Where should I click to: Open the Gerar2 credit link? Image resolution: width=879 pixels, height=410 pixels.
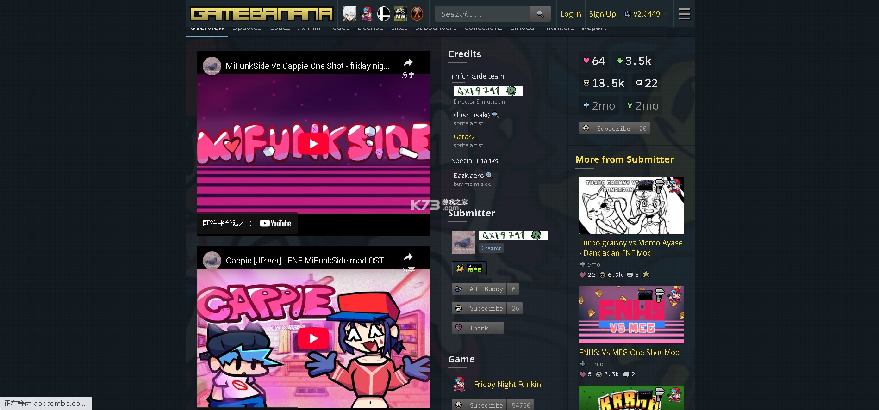464,137
